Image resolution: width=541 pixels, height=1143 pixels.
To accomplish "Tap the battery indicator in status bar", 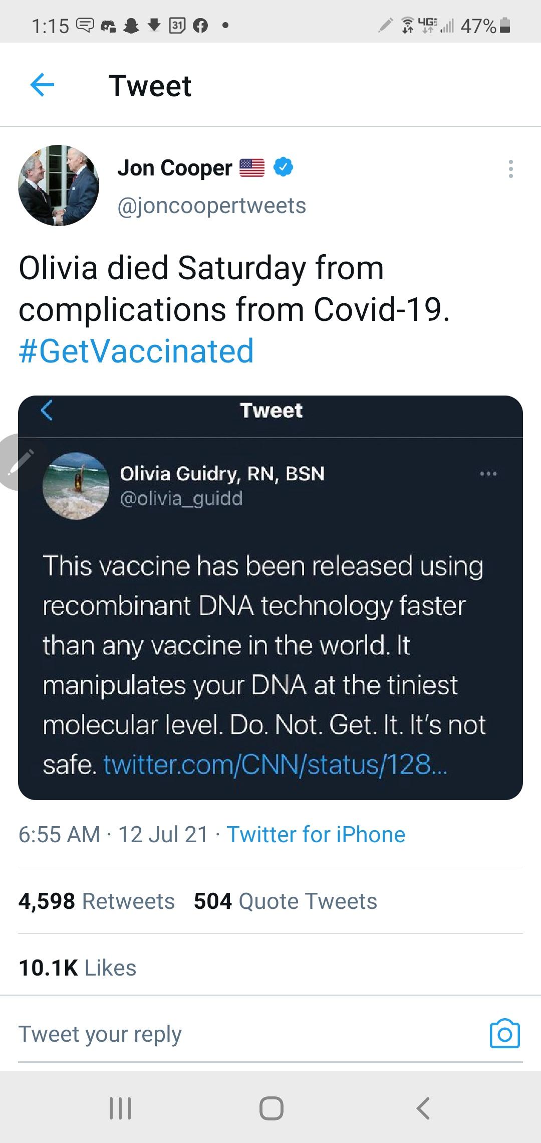I will [x=505, y=25].
